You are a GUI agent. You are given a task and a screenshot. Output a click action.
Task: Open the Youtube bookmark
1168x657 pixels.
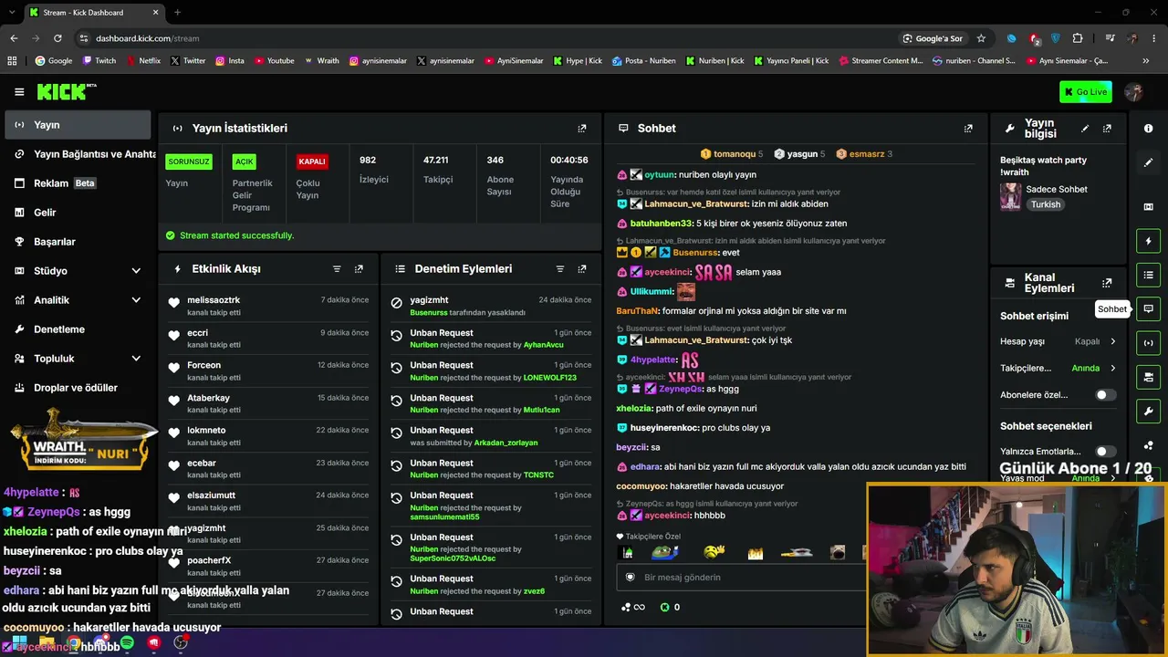point(275,61)
